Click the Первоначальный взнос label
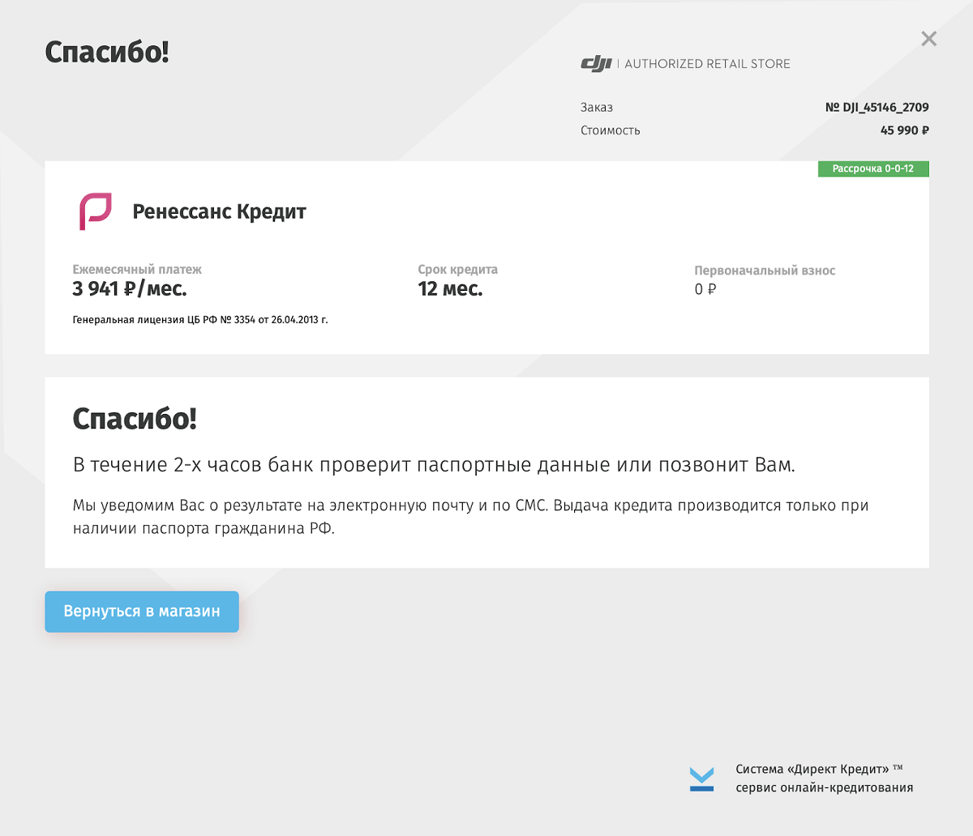Image resolution: width=973 pixels, height=836 pixels. click(765, 271)
